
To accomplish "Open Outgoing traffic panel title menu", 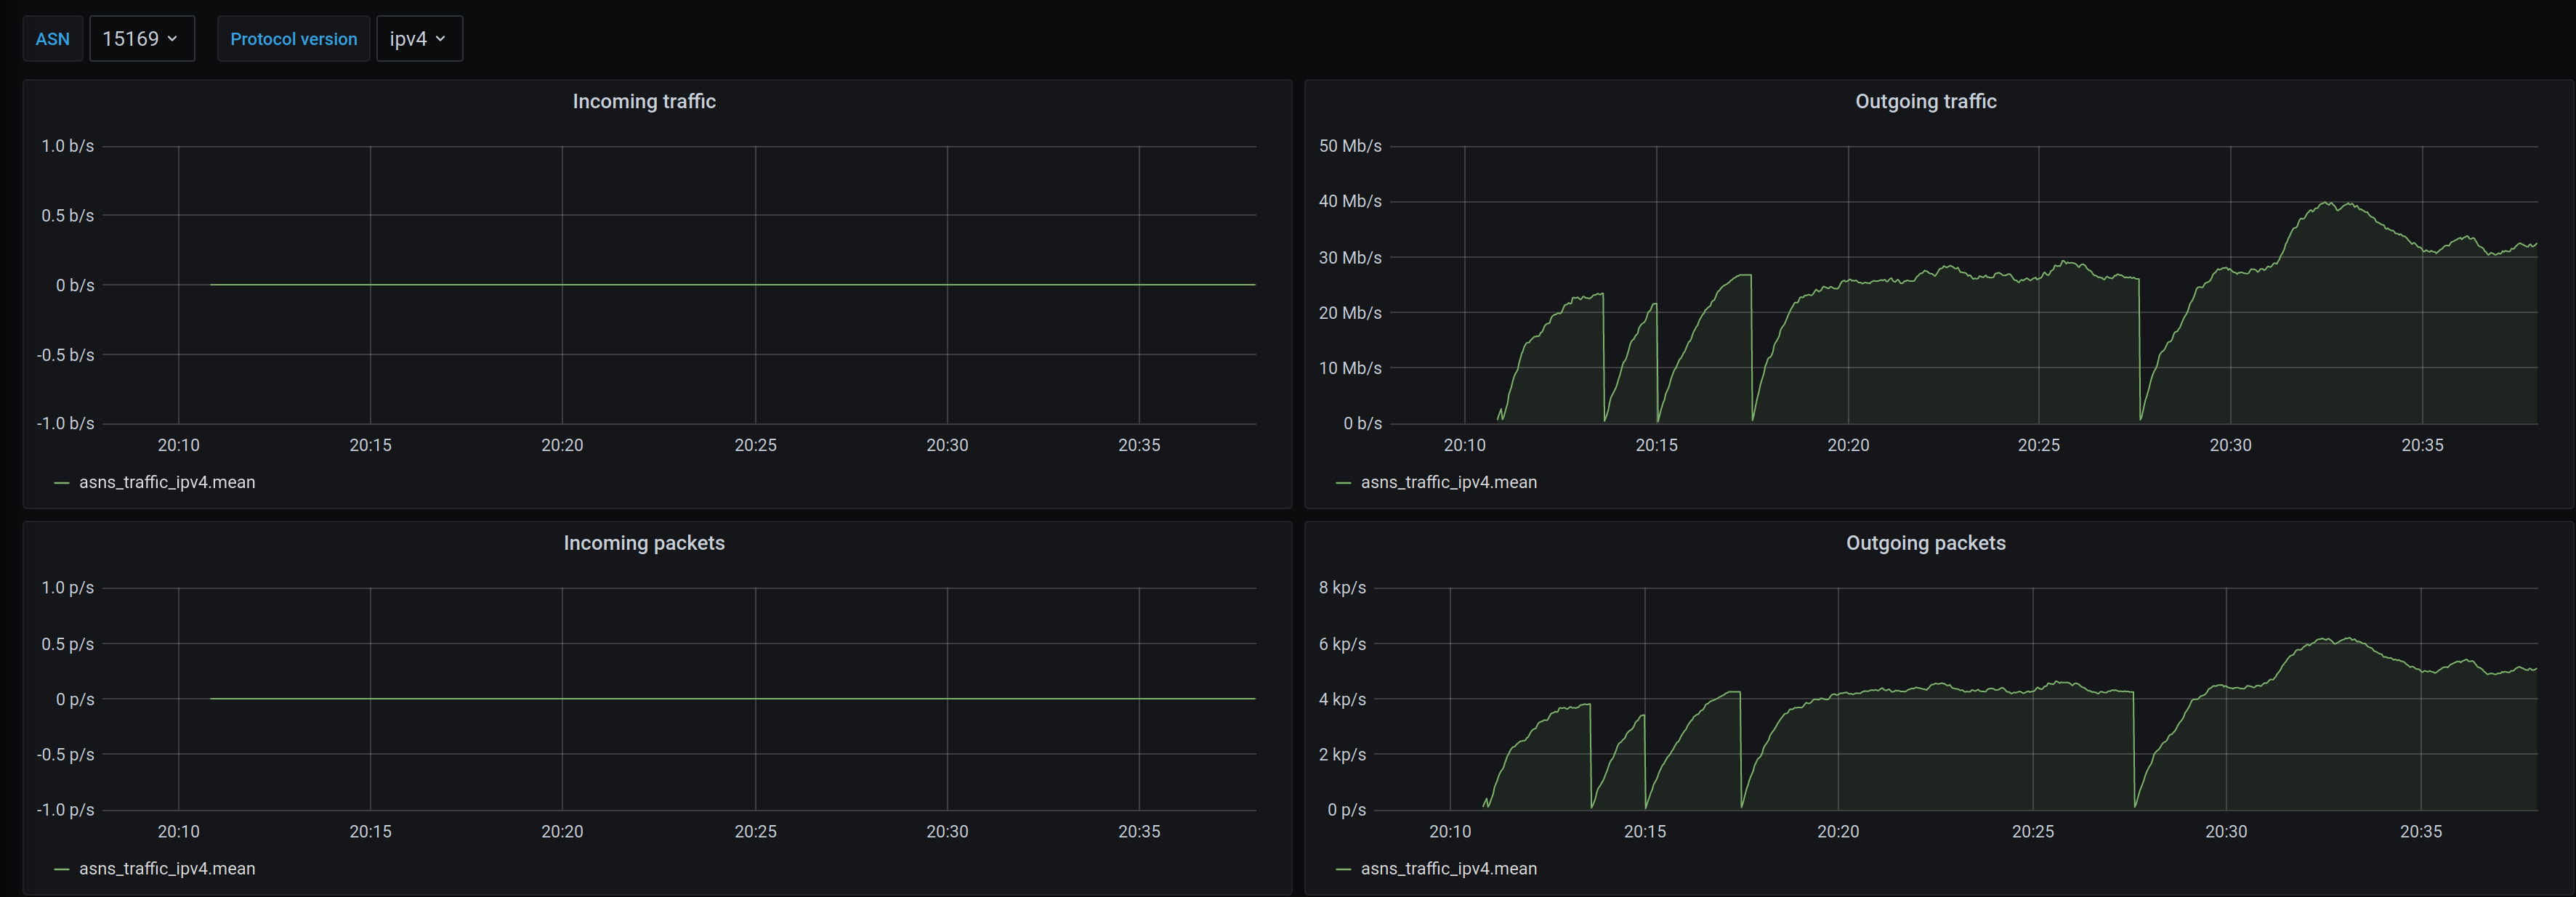I will [x=1925, y=101].
